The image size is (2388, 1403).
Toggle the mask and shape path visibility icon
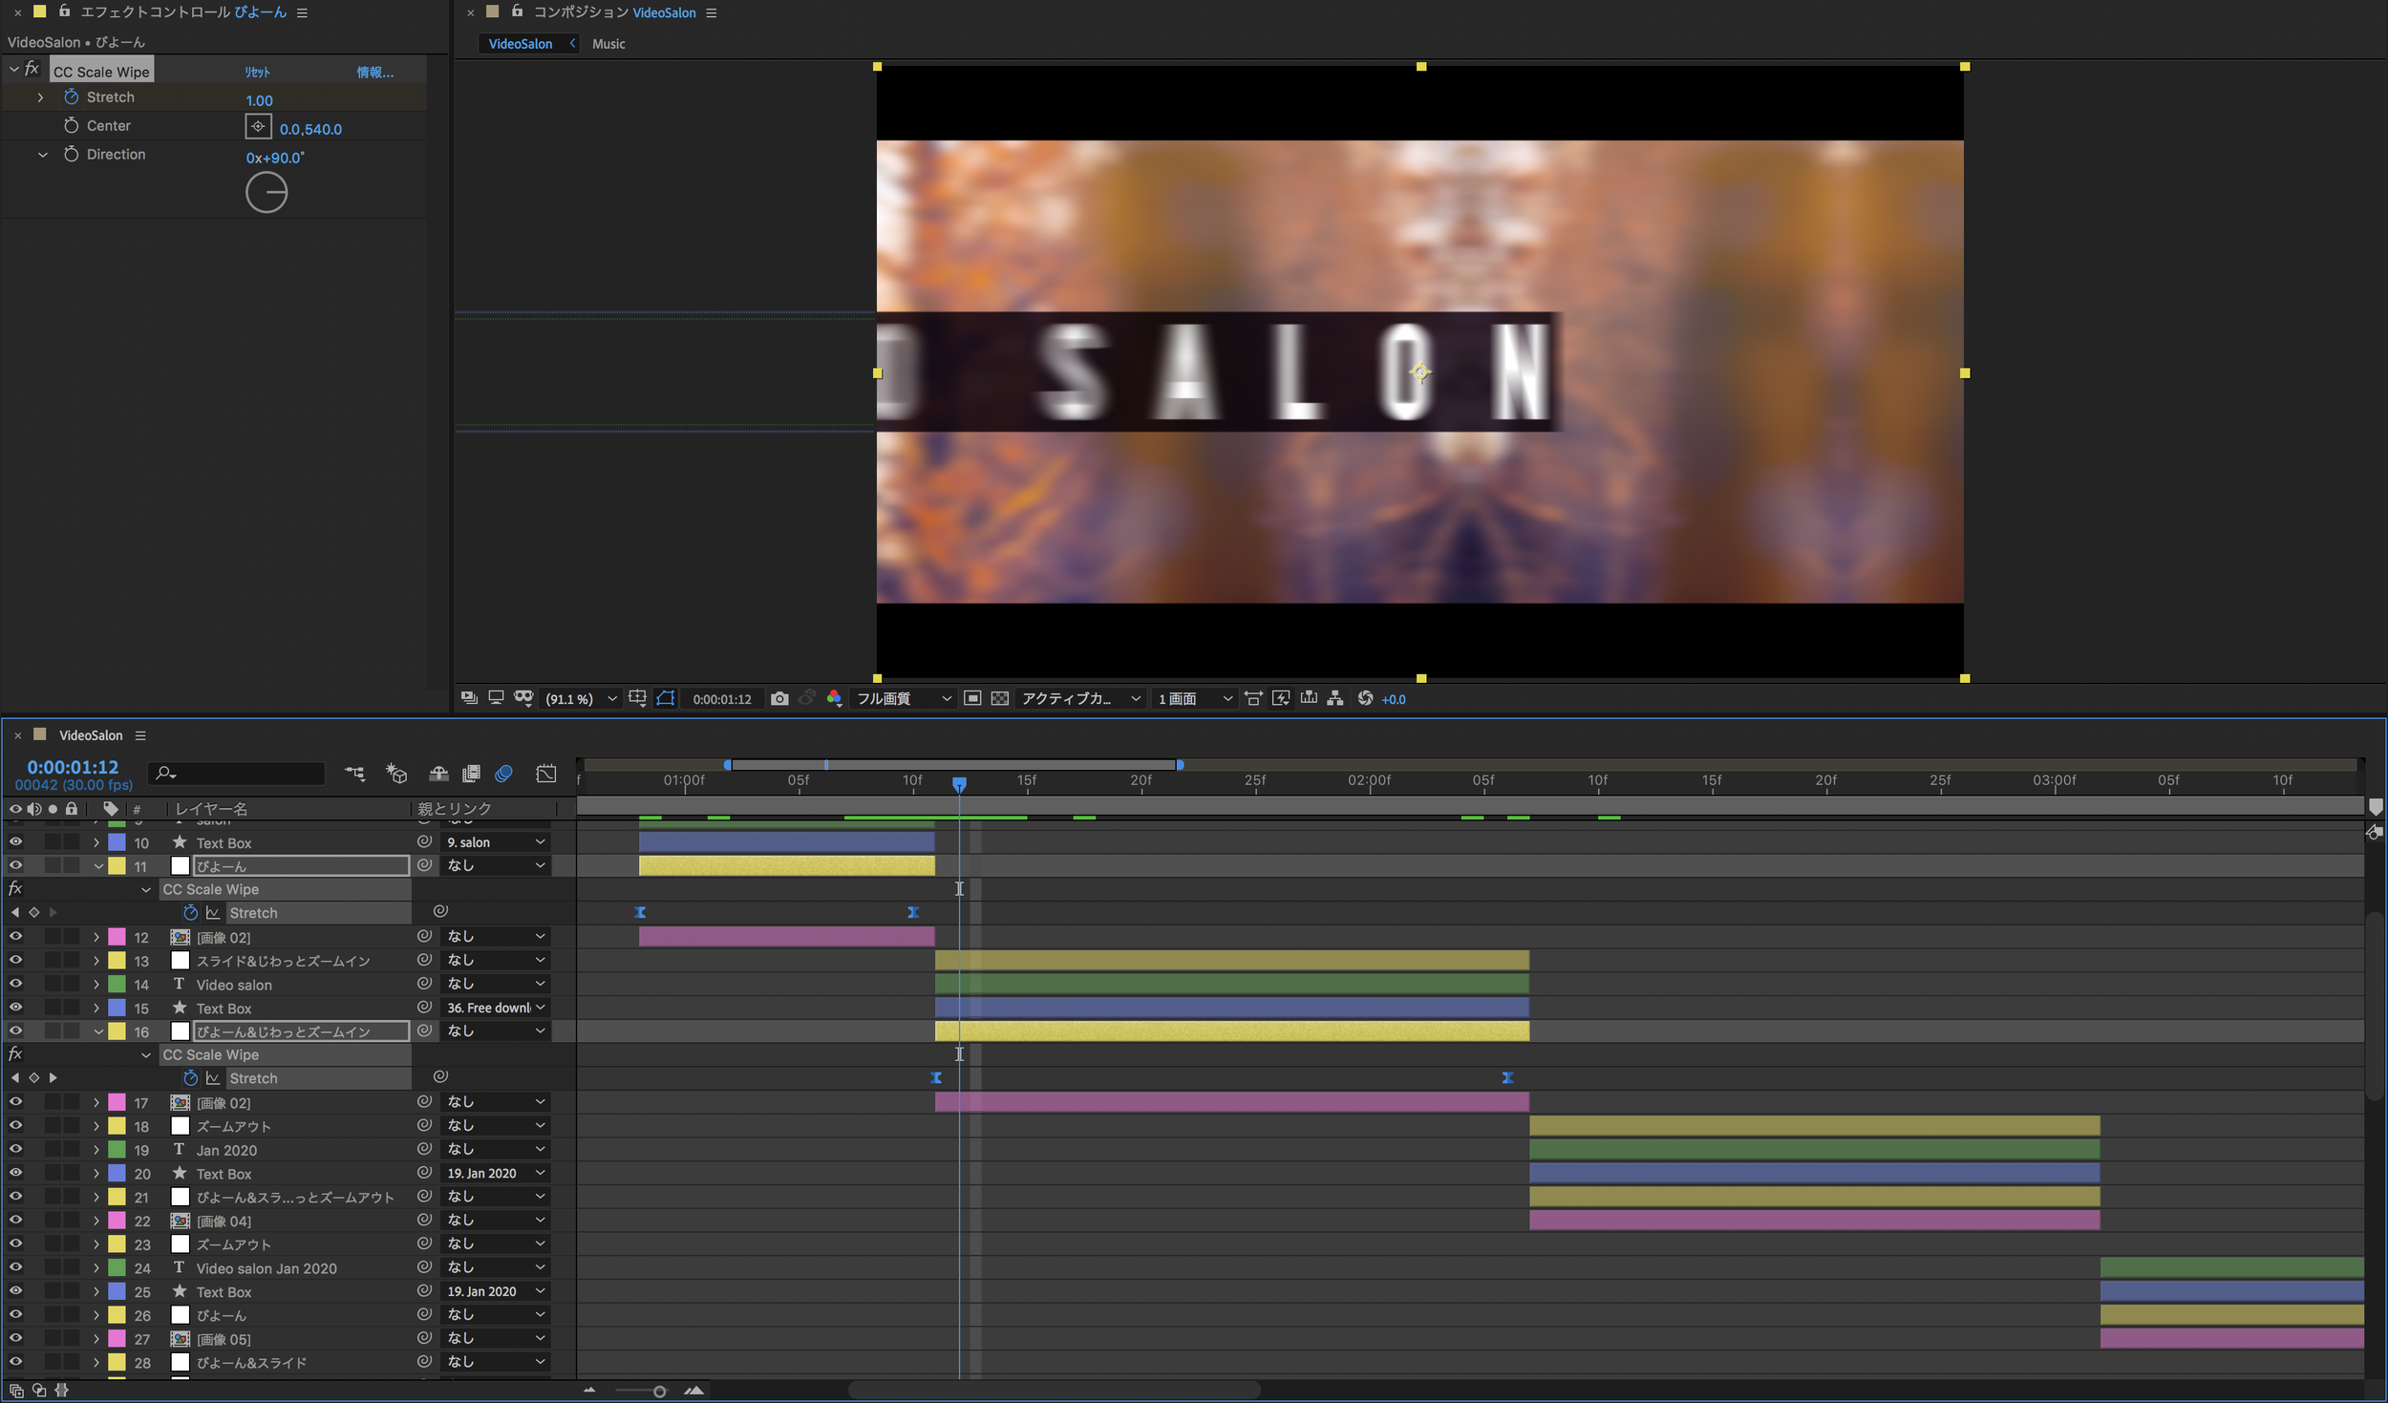[x=666, y=699]
